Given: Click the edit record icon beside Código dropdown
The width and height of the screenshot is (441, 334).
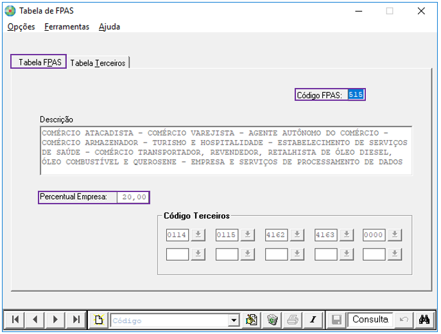Looking at the screenshot, I should 251,320.
